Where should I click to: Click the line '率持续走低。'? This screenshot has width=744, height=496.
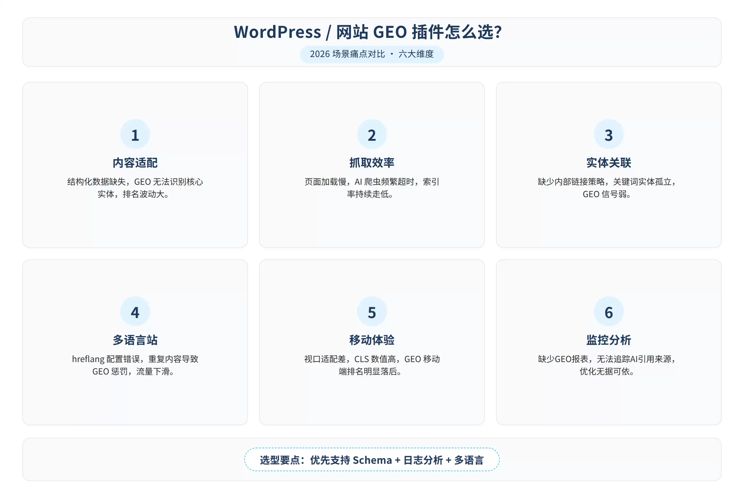coord(370,194)
